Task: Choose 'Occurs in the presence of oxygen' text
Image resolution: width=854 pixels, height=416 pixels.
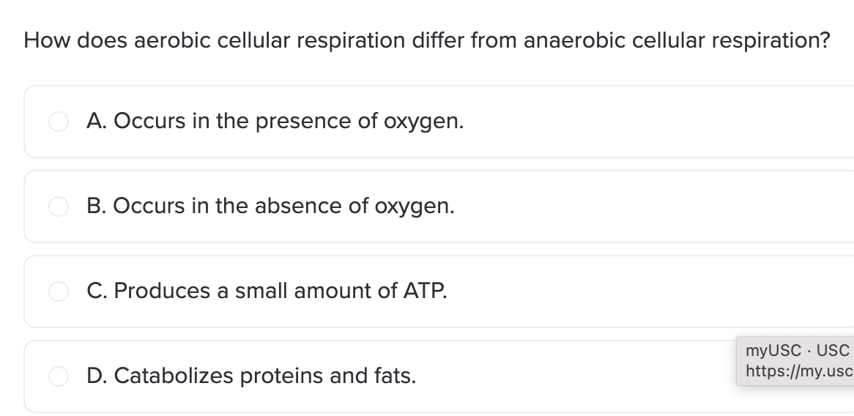Action: tap(289, 122)
